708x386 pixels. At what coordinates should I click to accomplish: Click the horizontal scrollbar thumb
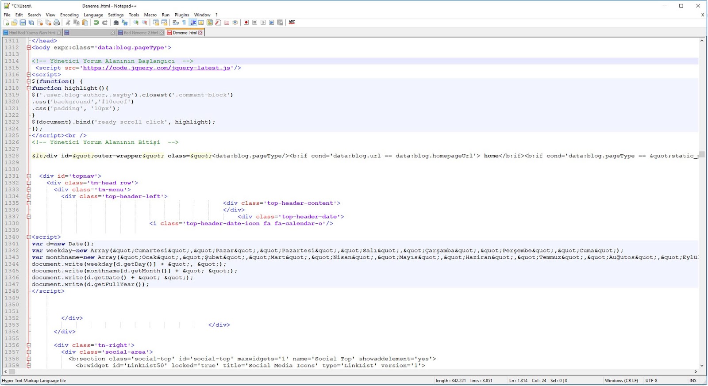click(12, 372)
